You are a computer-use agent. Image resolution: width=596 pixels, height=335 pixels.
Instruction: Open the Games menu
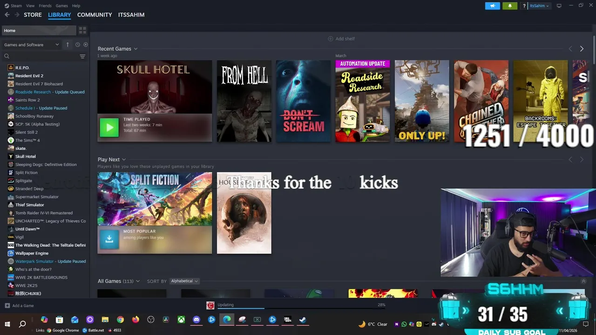click(x=62, y=6)
